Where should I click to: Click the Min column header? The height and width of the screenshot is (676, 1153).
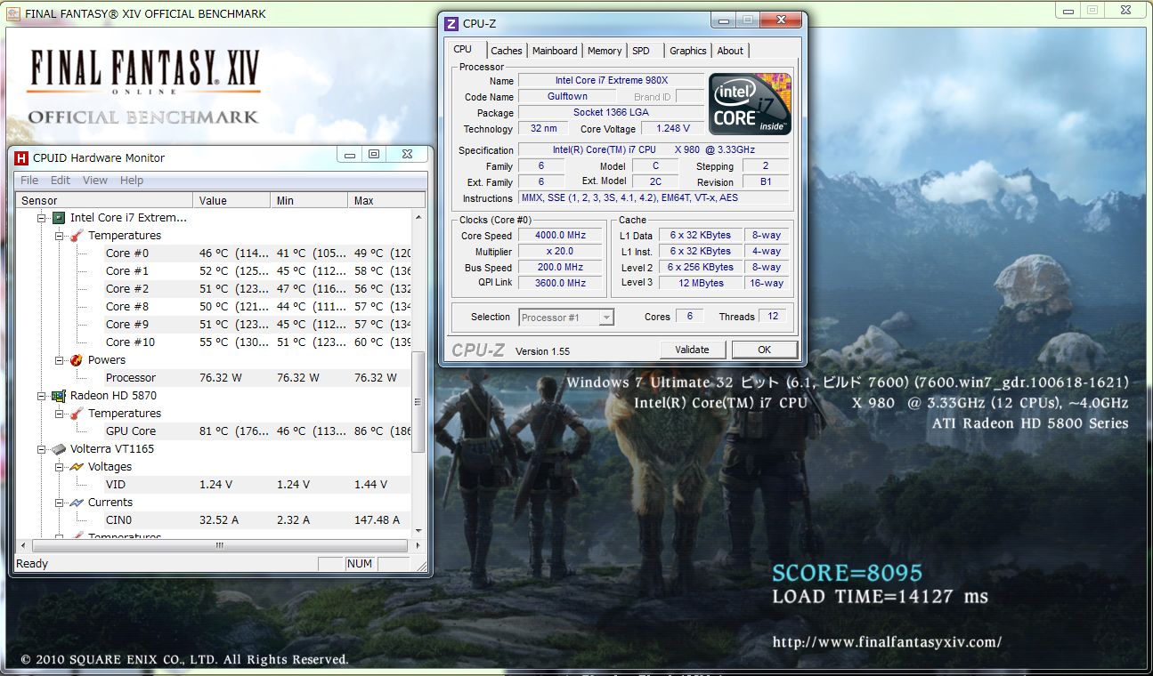point(310,200)
